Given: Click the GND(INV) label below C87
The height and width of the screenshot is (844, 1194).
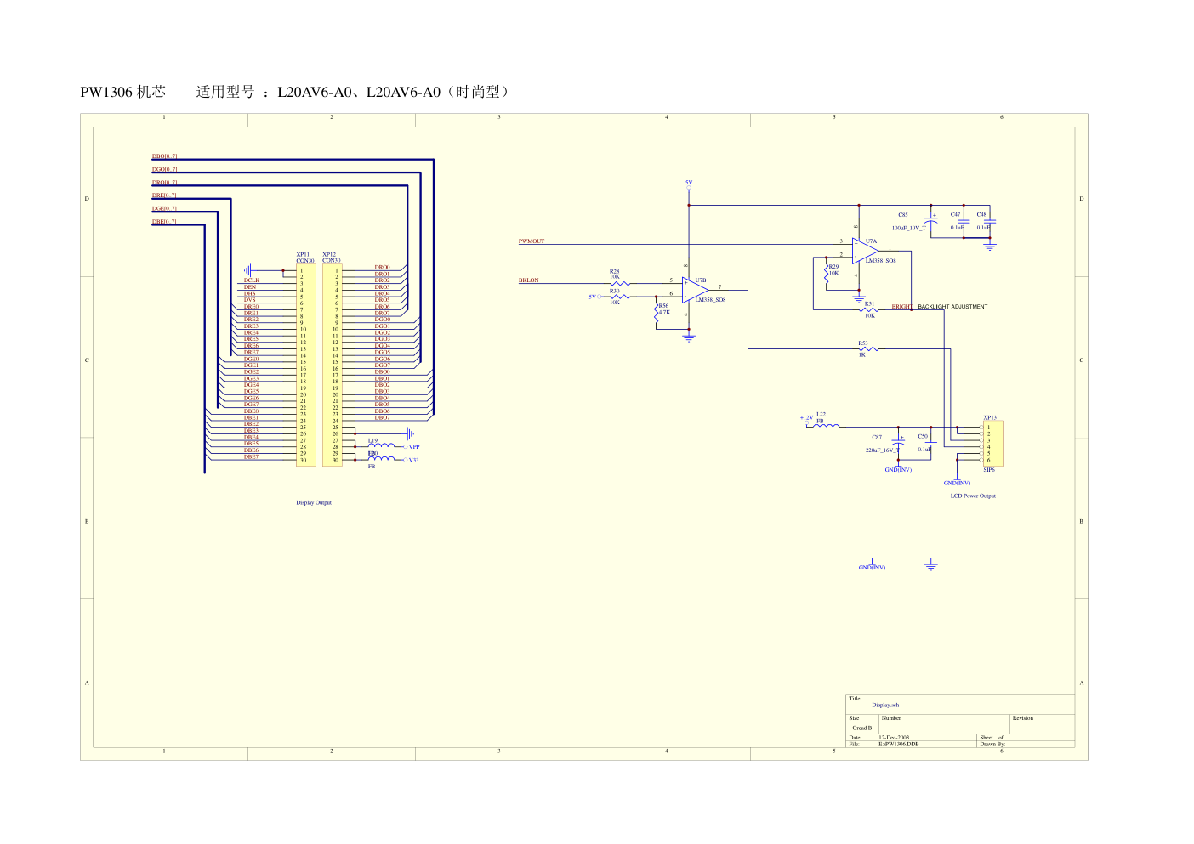Looking at the screenshot, I should [898, 470].
